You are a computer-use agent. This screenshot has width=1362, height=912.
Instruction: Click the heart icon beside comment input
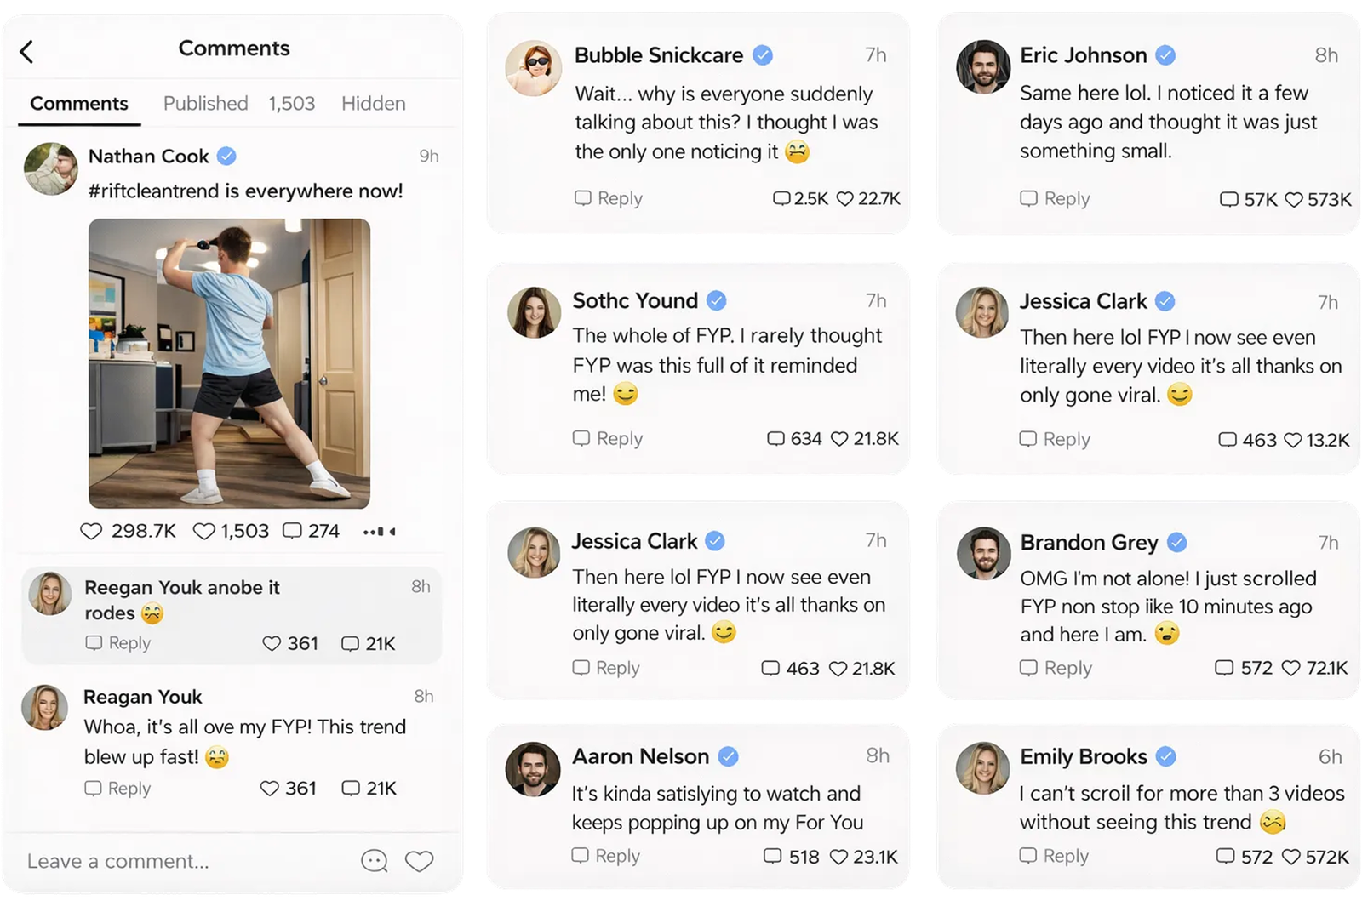click(419, 861)
